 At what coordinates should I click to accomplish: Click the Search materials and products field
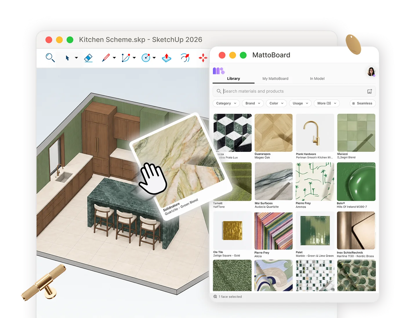coord(294,91)
